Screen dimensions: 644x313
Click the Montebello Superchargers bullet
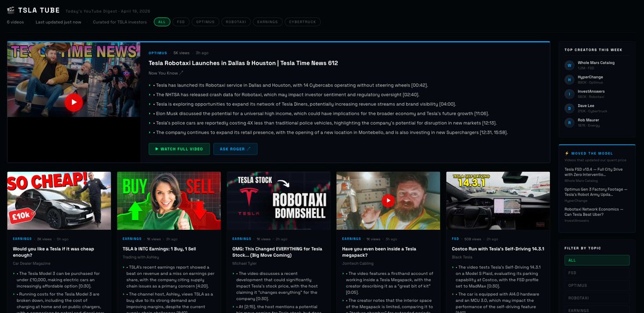point(328,132)
